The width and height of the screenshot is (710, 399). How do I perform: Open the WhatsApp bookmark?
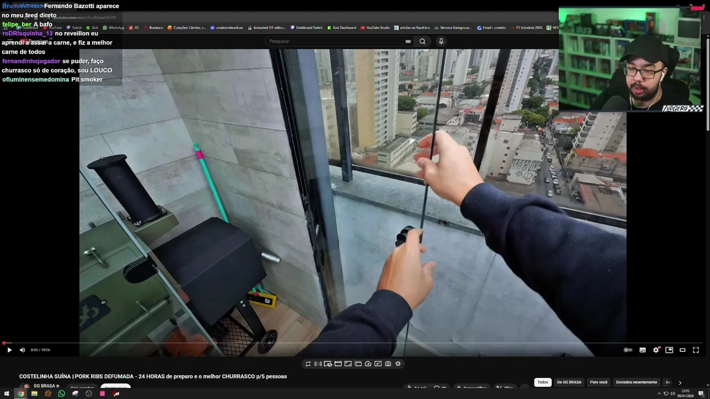pos(113,28)
